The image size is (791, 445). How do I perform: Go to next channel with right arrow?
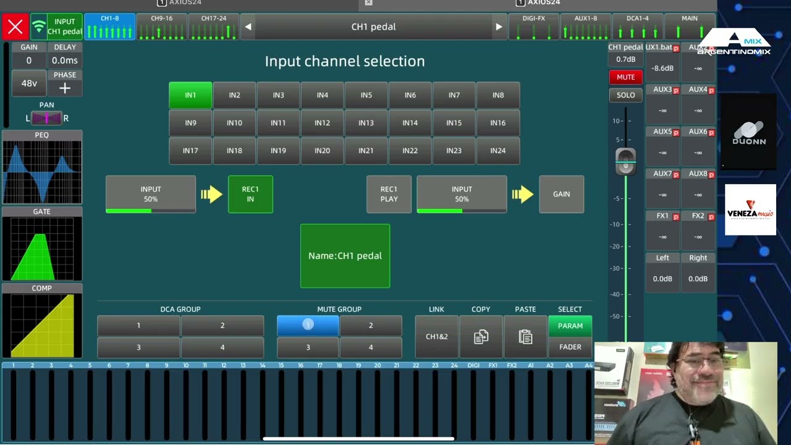499,27
